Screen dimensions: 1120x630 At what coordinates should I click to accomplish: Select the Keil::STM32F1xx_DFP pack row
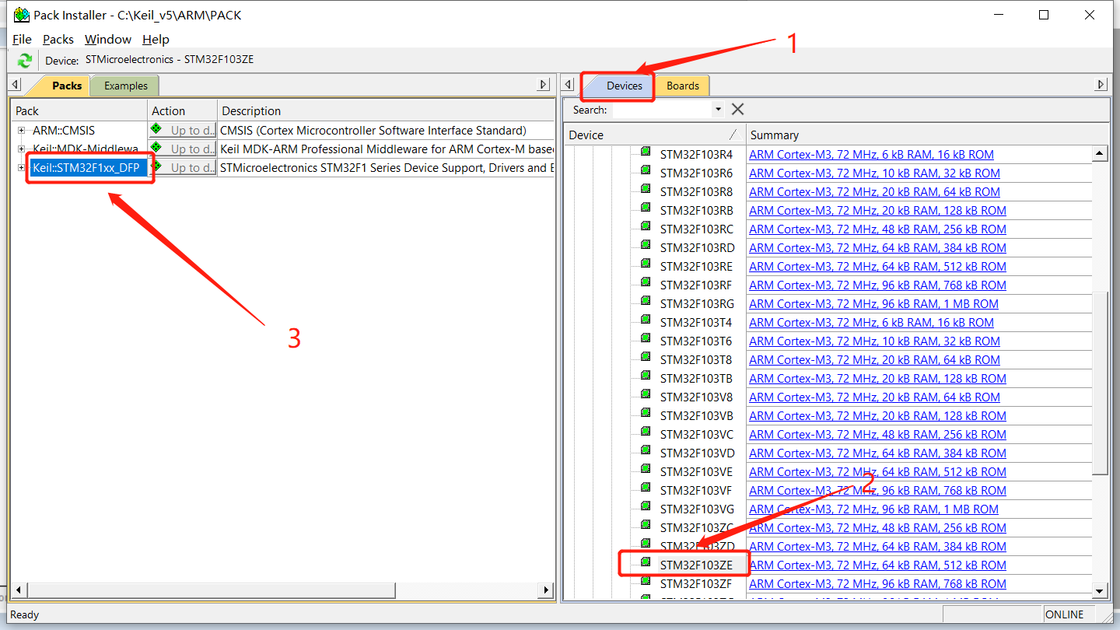(89, 167)
